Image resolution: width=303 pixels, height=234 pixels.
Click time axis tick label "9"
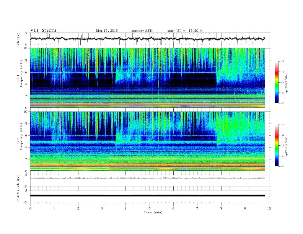click(245, 208)
